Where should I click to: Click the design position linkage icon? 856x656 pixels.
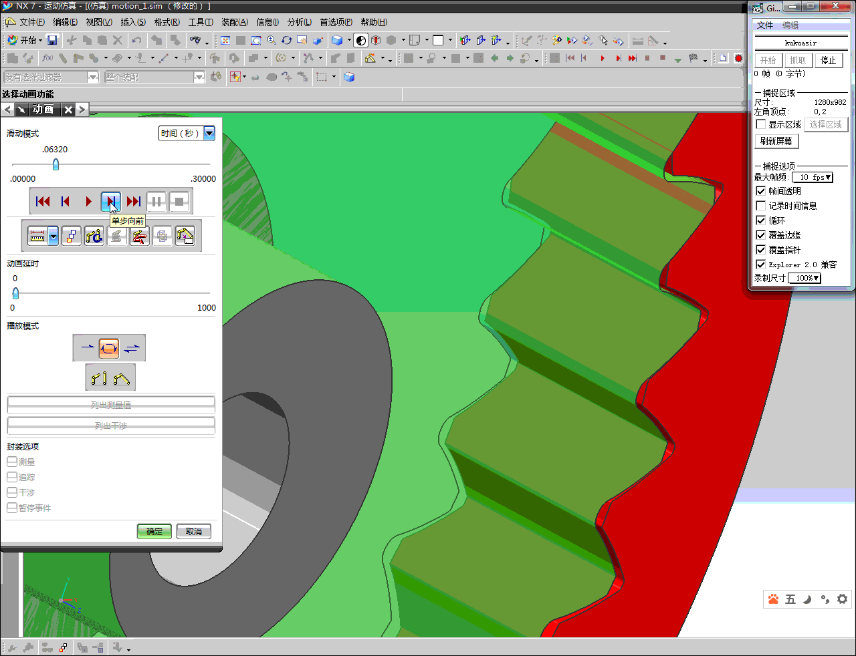[99, 378]
